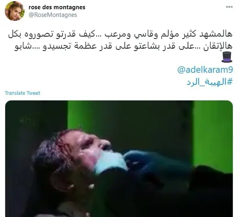This screenshot has height=217, width=238.
Task: Play the attached video
Action: [x=119, y=159]
